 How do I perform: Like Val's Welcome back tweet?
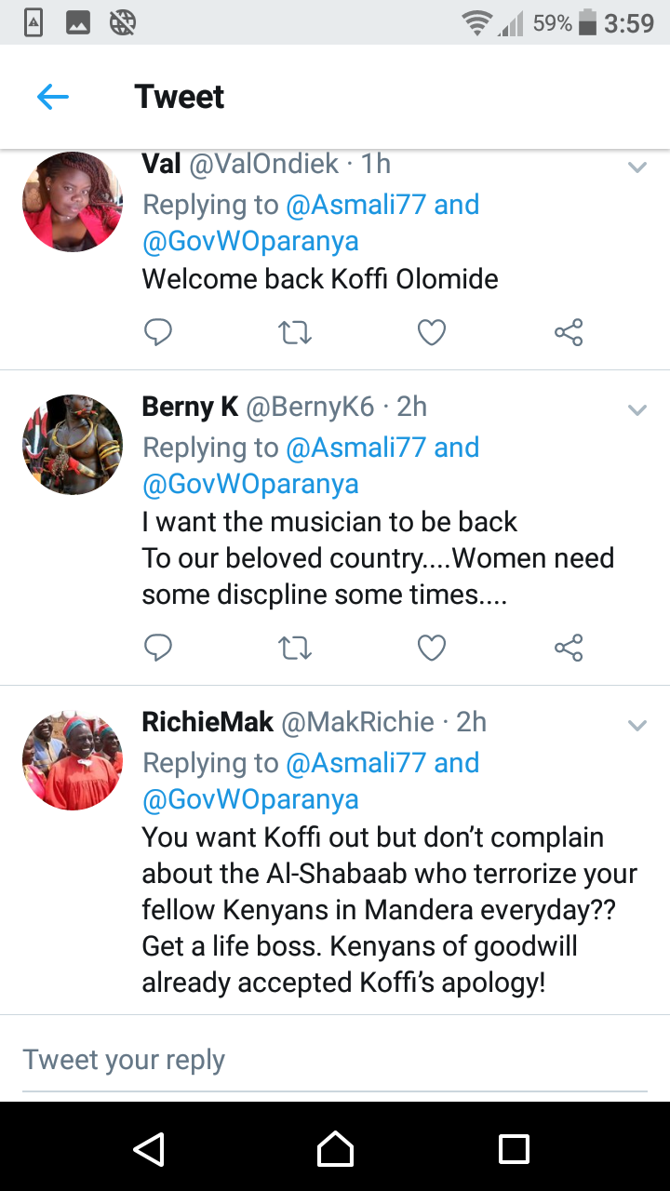pos(432,332)
